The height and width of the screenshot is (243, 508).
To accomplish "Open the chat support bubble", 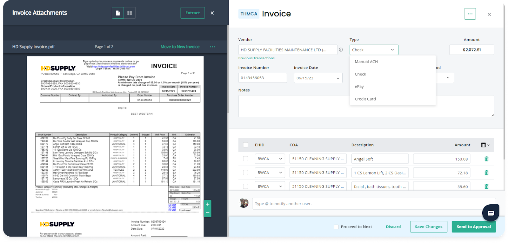I will point(491,213).
